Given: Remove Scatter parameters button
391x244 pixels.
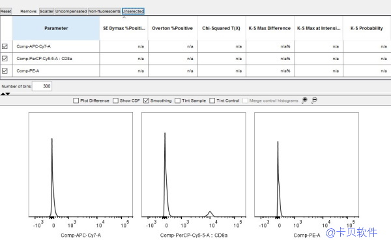Looking at the screenshot, I should pyautogui.click(x=46, y=11).
